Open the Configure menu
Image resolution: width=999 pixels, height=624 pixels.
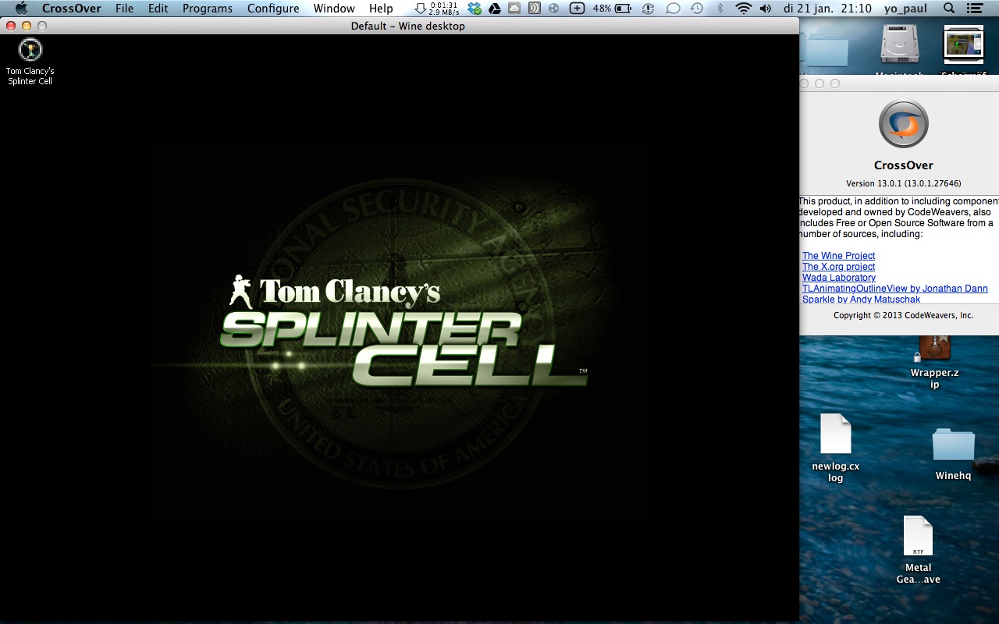tap(273, 9)
